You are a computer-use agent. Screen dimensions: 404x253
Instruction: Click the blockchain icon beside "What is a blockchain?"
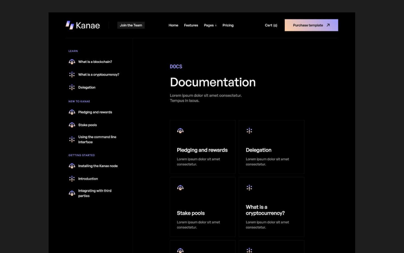(x=72, y=62)
